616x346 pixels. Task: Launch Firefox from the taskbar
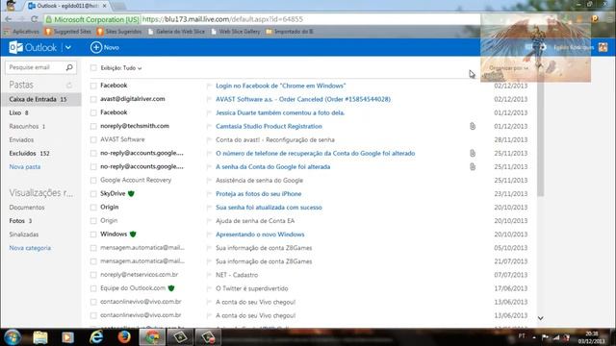124,337
